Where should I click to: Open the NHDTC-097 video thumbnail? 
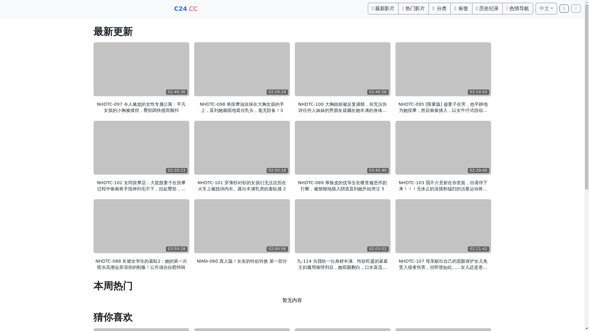coord(141,69)
